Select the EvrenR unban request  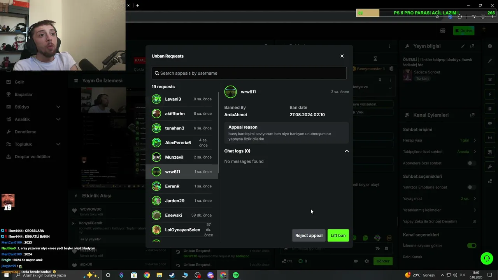click(182, 186)
